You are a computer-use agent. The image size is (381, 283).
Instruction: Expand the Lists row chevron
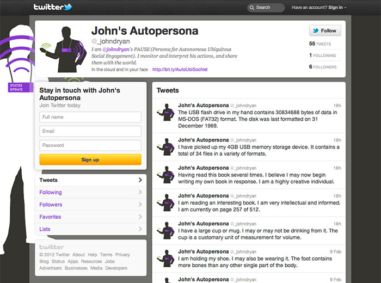click(140, 229)
